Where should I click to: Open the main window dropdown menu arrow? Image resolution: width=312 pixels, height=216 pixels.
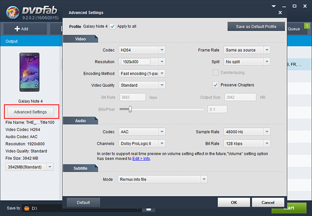click(x=274, y=6)
